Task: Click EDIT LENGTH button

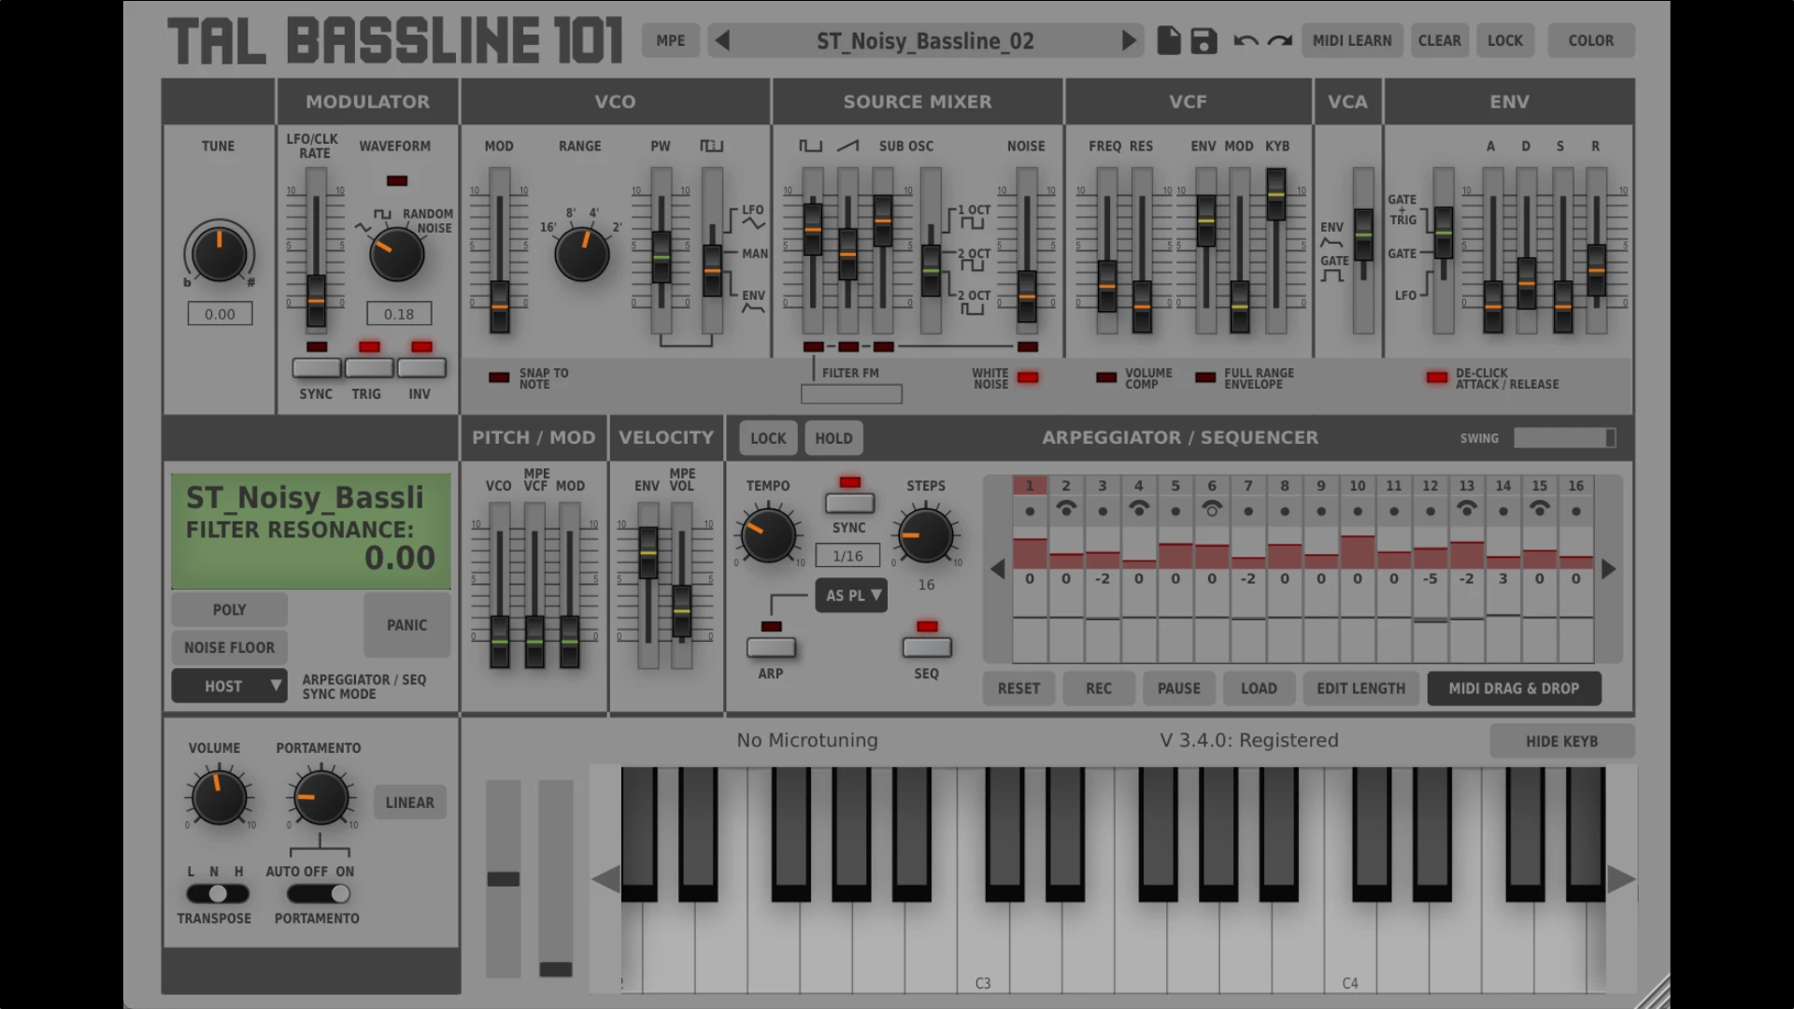Action: 1360,689
